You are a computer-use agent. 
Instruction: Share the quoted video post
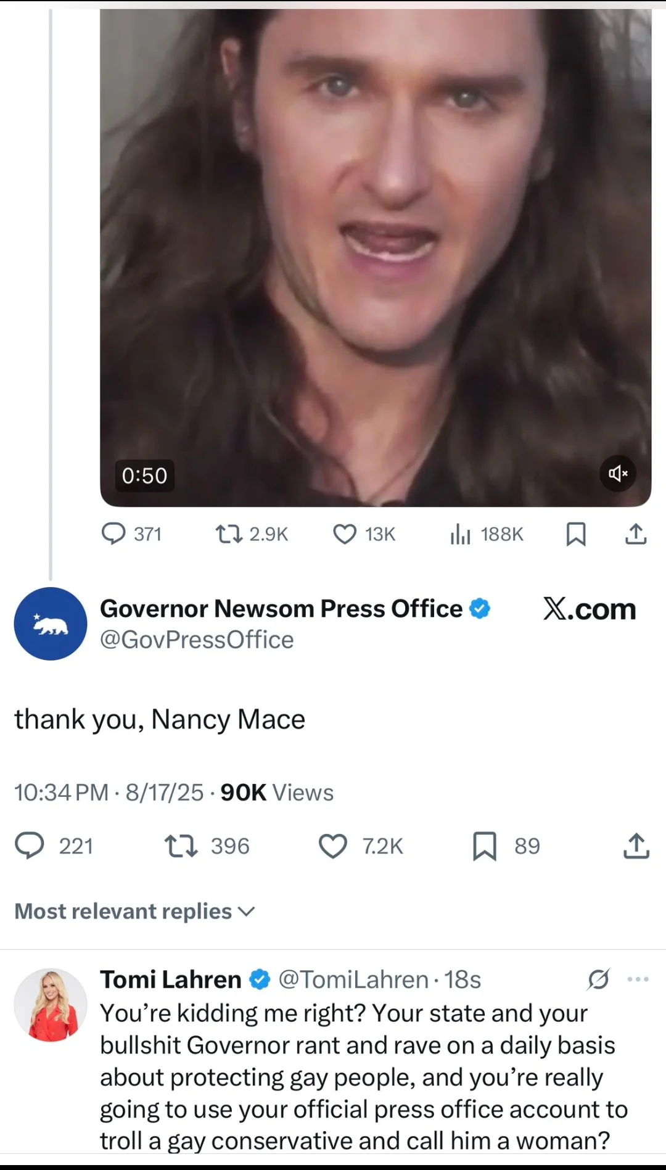636,534
